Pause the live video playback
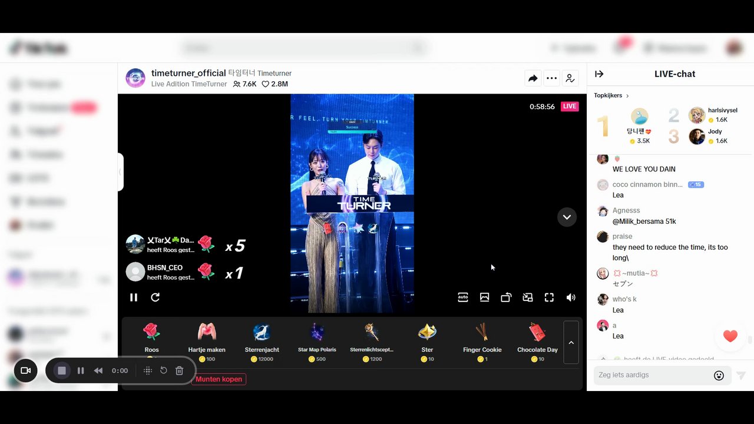The width and height of the screenshot is (754, 424). click(134, 297)
